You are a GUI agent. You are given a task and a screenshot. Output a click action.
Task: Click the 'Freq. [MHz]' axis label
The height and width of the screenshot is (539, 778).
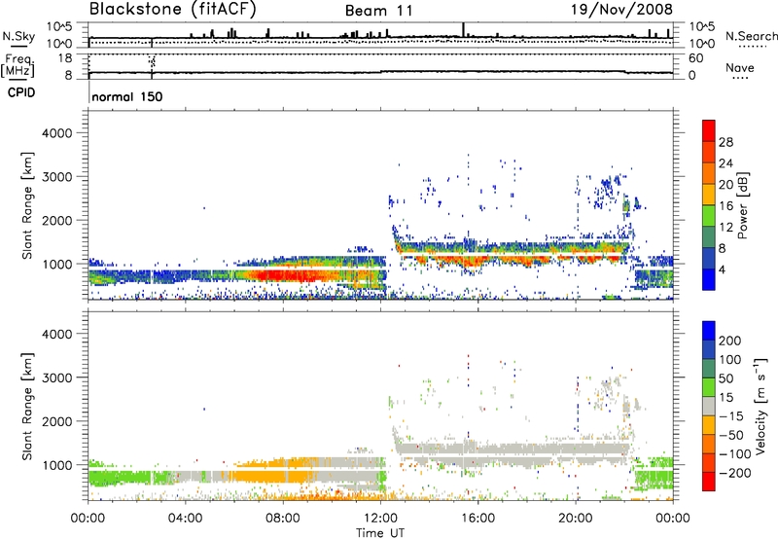(x=18, y=65)
